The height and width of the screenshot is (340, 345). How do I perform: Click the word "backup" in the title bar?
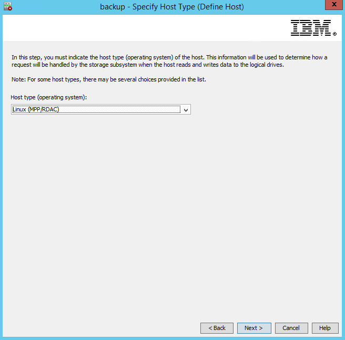(x=111, y=7)
